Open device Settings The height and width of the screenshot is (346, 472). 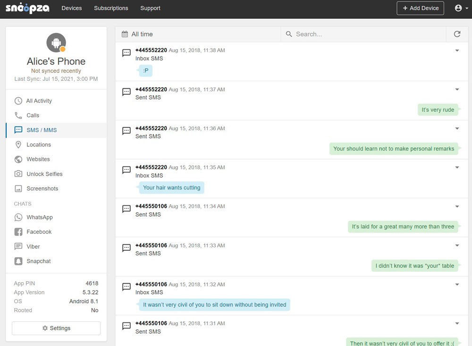tap(56, 328)
